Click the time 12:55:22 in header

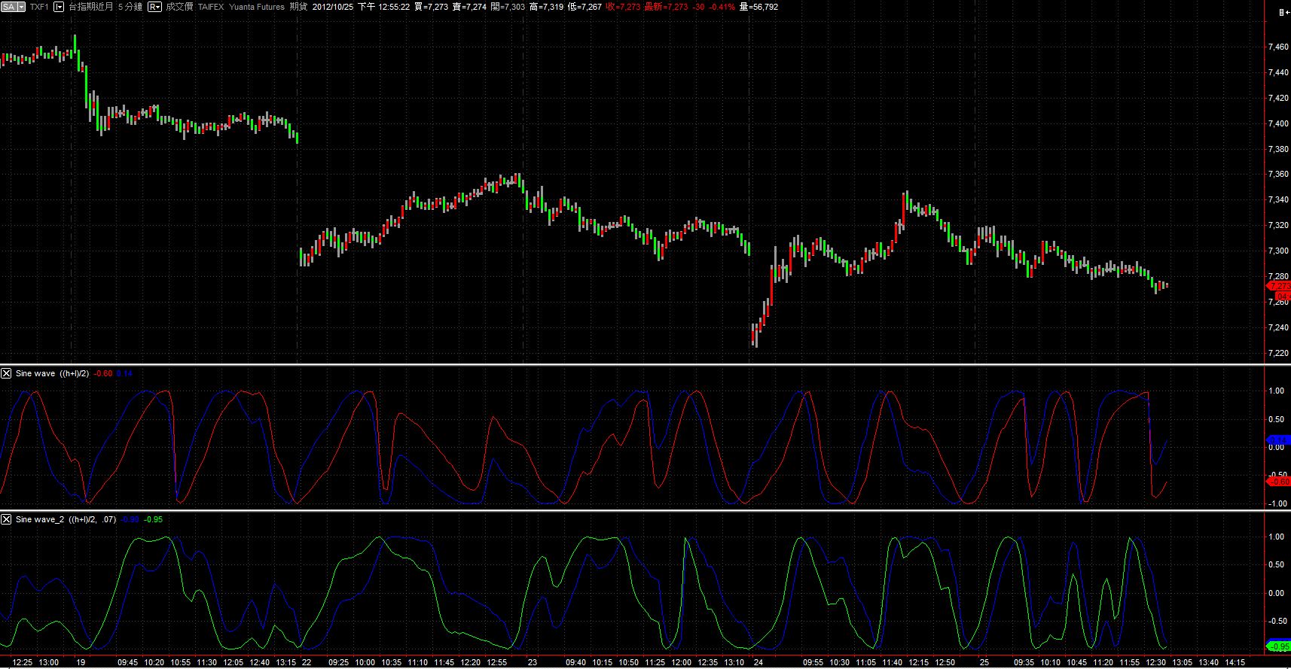394,7
